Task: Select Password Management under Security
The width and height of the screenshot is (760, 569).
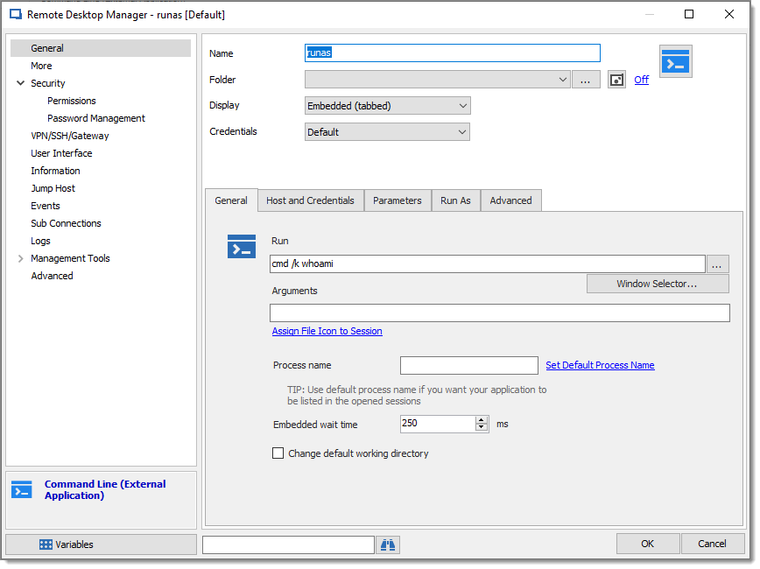Action: pyautogui.click(x=96, y=118)
